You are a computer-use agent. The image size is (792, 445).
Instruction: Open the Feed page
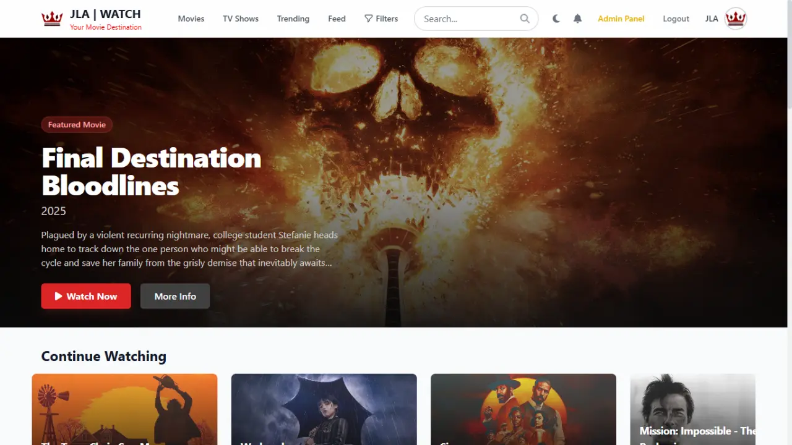click(337, 19)
